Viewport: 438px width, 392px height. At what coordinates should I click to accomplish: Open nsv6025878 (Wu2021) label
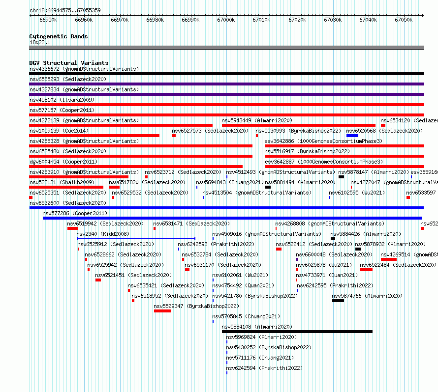(x=324, y=265)
